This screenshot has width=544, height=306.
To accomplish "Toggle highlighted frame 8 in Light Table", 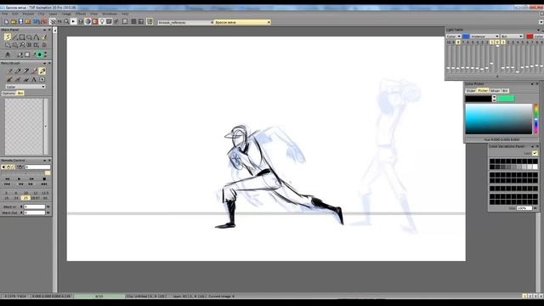I will point(458,42).
